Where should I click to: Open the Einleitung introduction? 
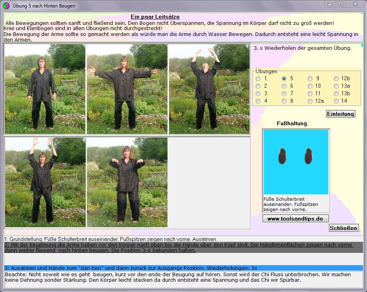click(340, 114)
